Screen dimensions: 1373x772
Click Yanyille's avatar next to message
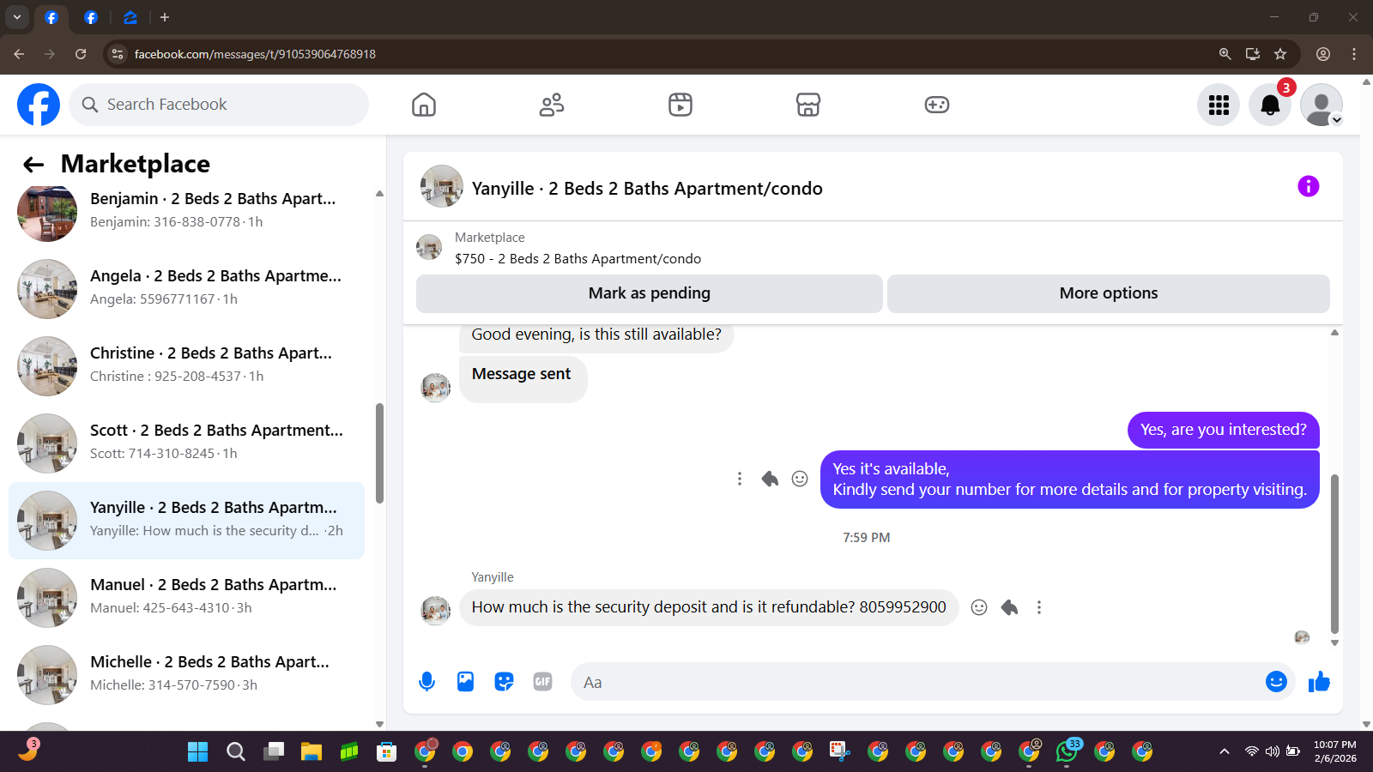point(436,610)
